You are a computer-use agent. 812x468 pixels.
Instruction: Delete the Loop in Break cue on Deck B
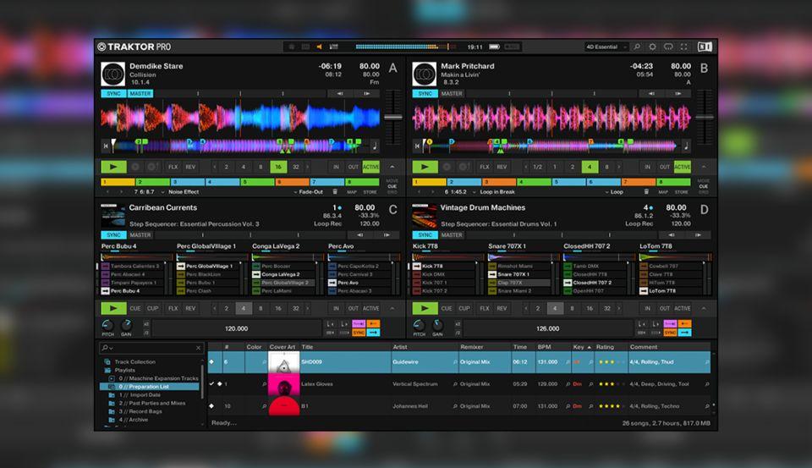646,192
